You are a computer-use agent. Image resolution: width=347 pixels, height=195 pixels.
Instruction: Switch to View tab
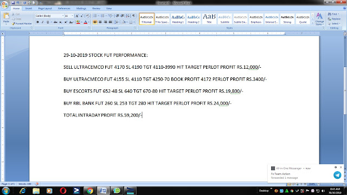tap(109, 9)
